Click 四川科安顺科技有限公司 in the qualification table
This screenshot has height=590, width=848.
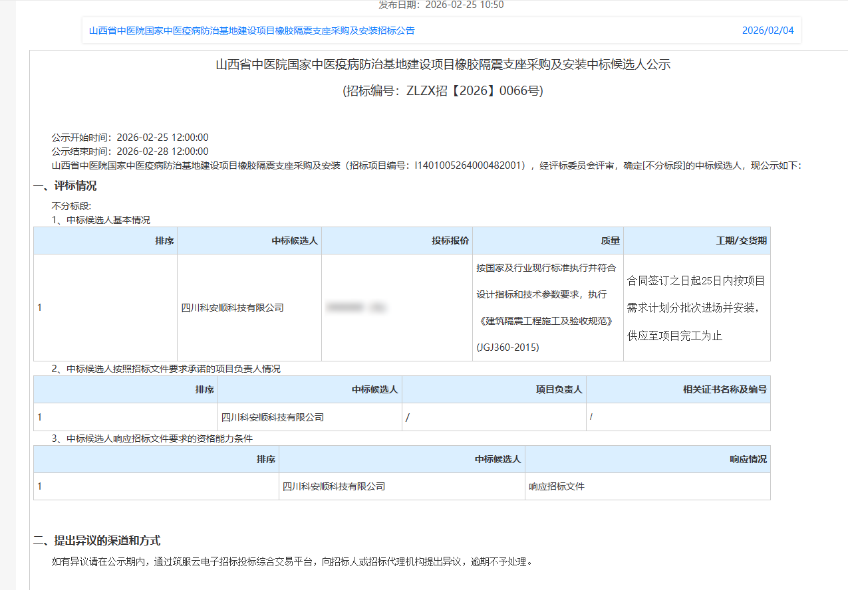[334, 486]
